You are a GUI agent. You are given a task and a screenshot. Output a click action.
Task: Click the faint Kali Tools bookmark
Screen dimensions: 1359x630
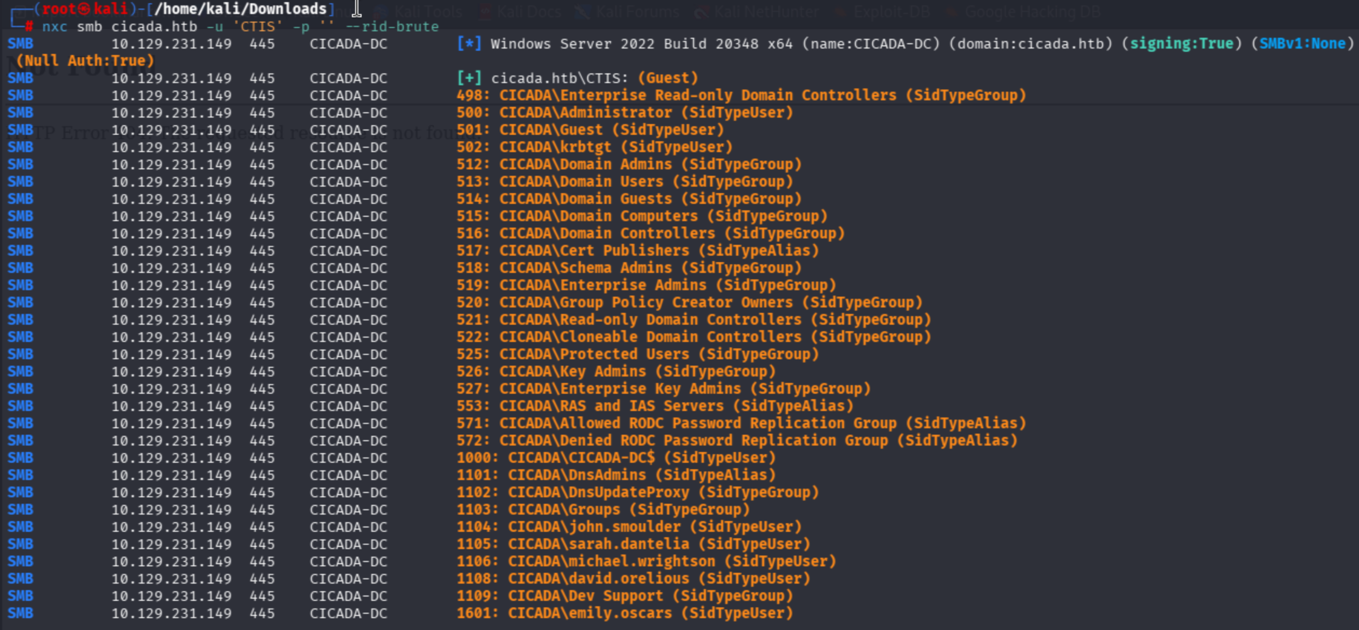pos(427,11)
